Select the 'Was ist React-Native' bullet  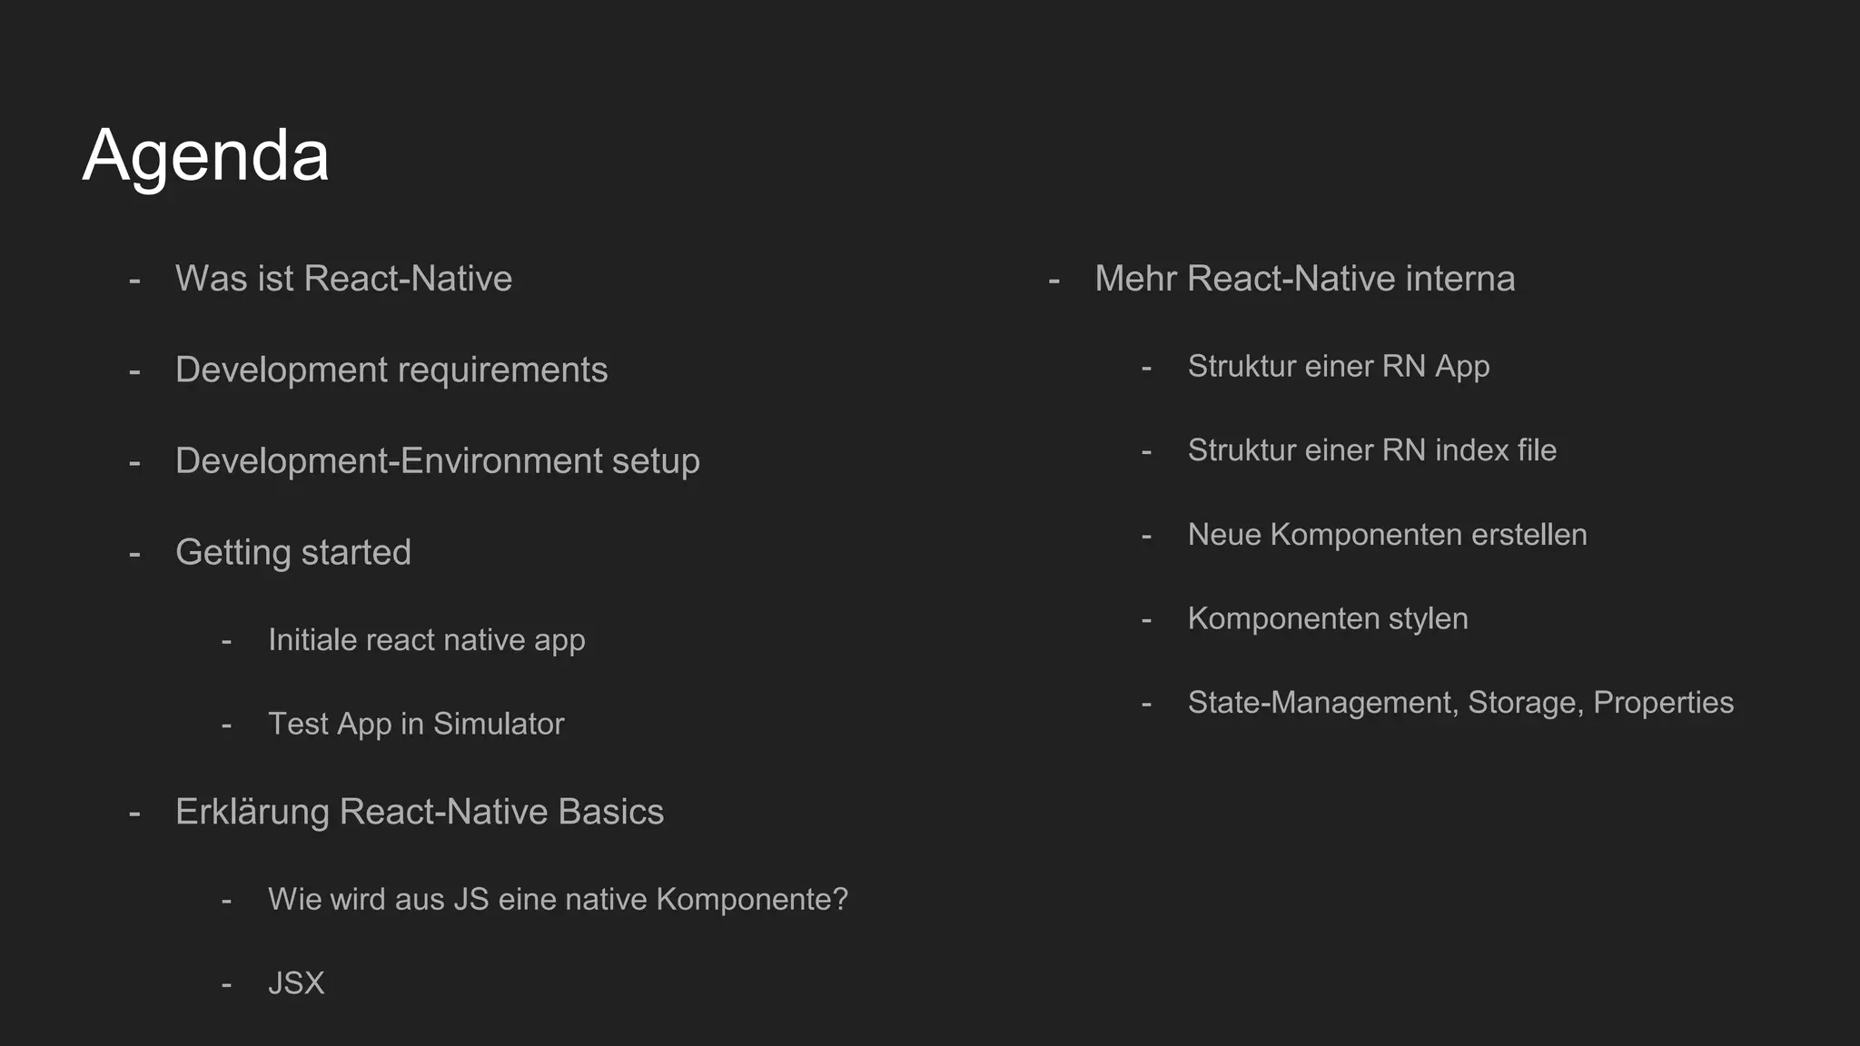click(x=343, y=279)
